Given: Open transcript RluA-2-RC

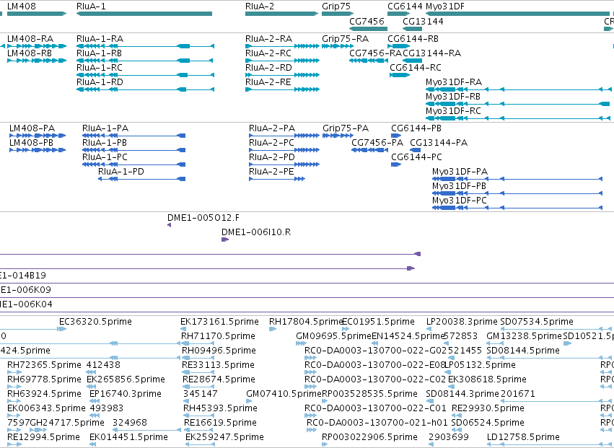Looking at the screenshot, I should pos(282,61).
